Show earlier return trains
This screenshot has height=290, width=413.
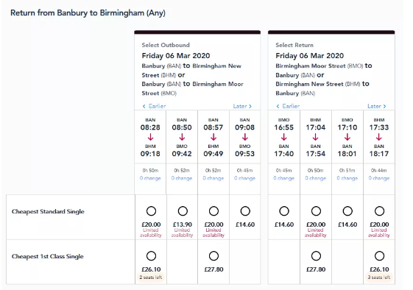point(288,106)
